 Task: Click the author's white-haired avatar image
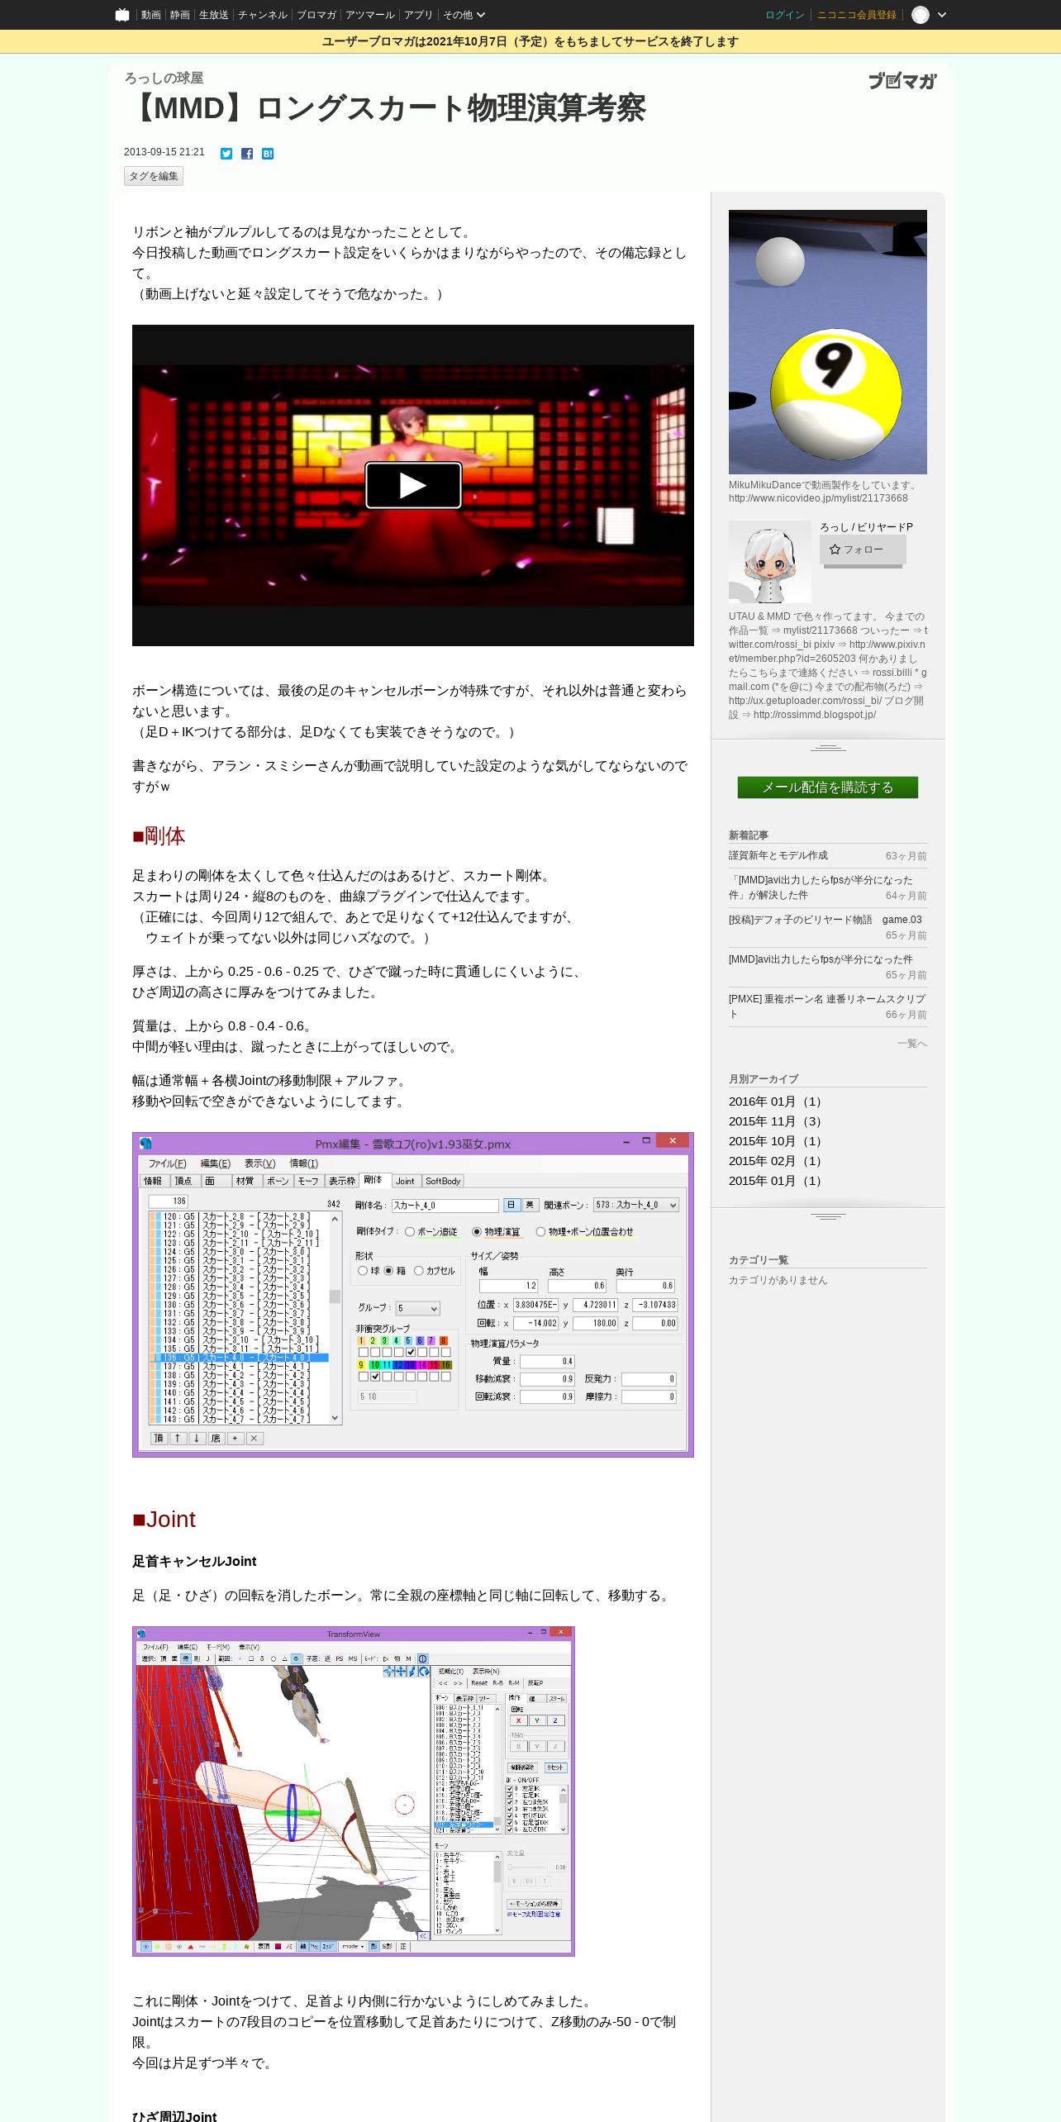point(770,562)
